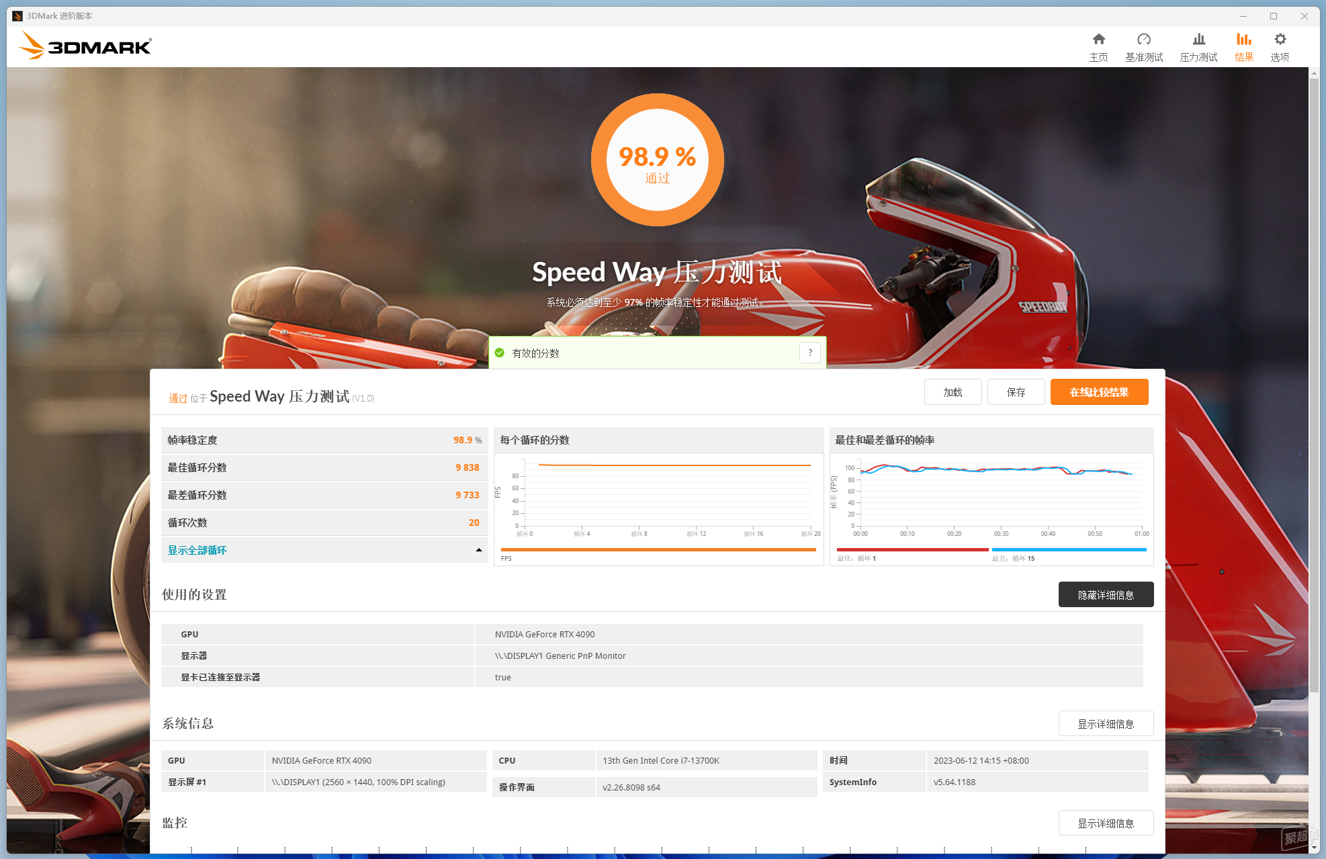The image size is (1326, 859).
Task: Click the 加载 load button
Action: point(953,392)
